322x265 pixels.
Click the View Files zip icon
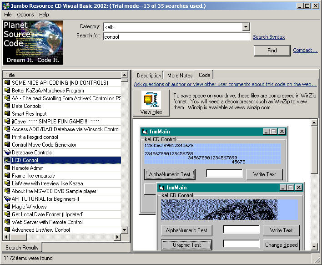click(x=151, y=100)
